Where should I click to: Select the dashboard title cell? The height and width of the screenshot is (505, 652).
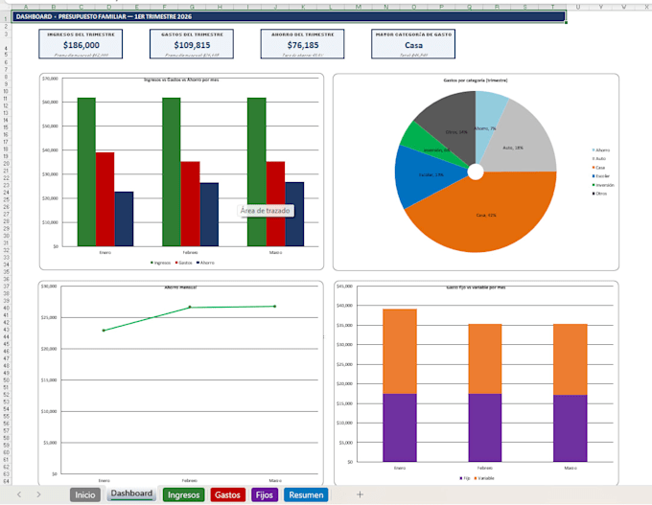[289, 16]
